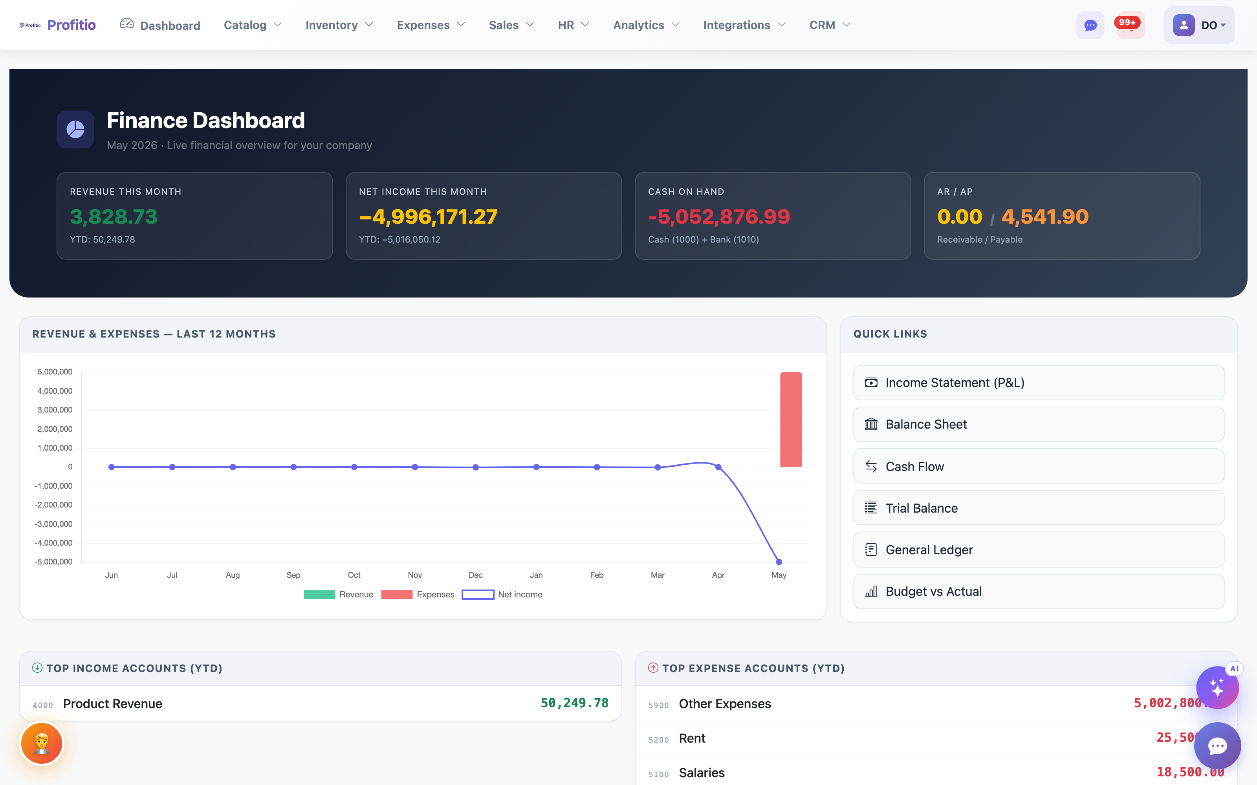Viewport: 1257px width, 785px height.
Task: Click the user avatar icon
Action: (1183, 25)
